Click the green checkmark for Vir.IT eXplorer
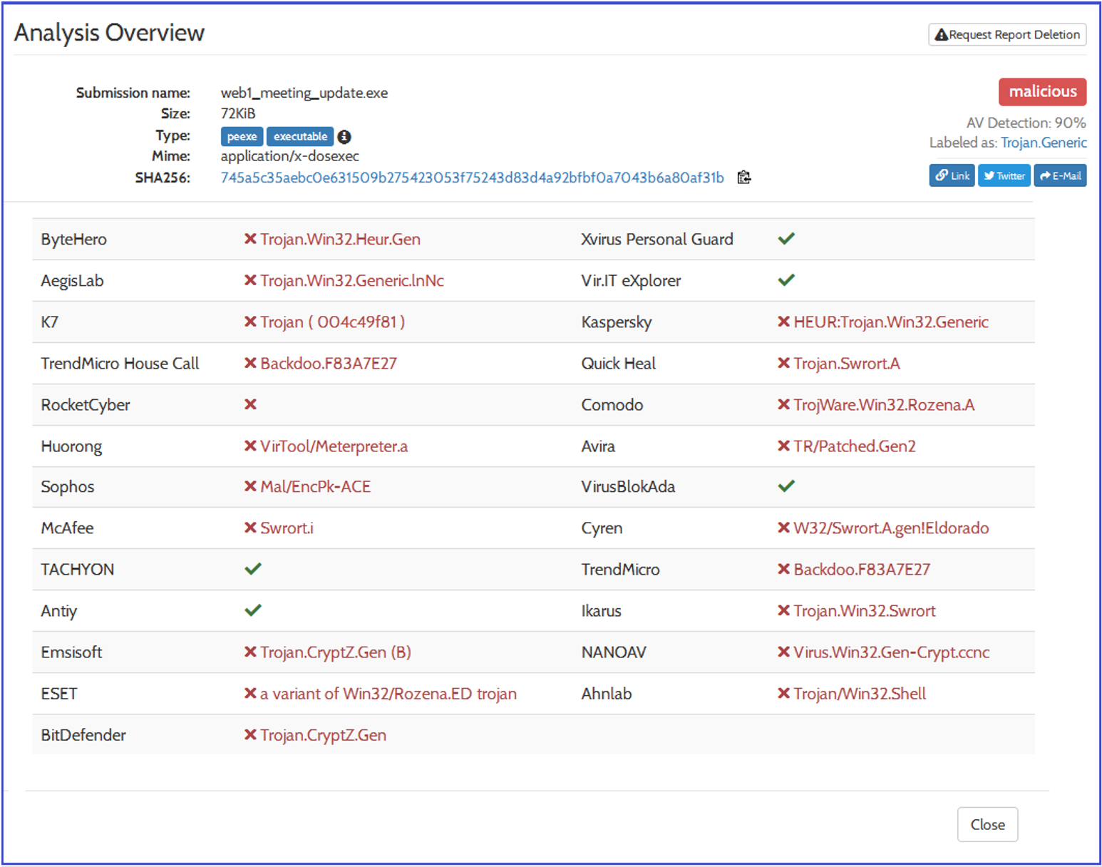The image size is (1102, 867). coord(786,280)
